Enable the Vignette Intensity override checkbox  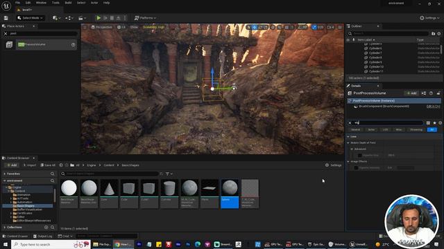pos(356,167)
